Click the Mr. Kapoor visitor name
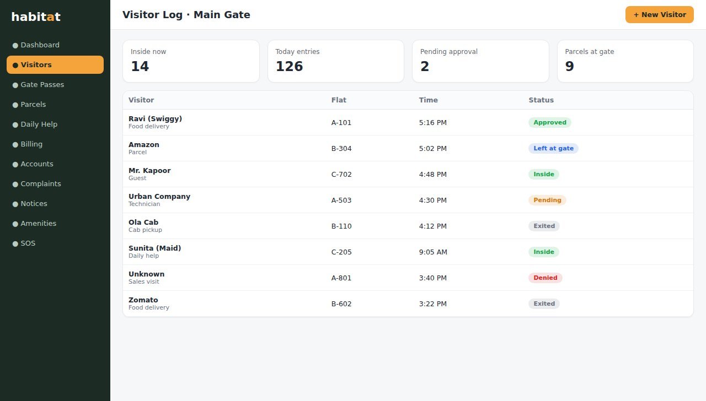This screenshot has height=401, width=706. 149,171
